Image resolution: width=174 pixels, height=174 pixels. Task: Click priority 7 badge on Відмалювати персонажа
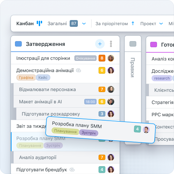tap(102, 89)
